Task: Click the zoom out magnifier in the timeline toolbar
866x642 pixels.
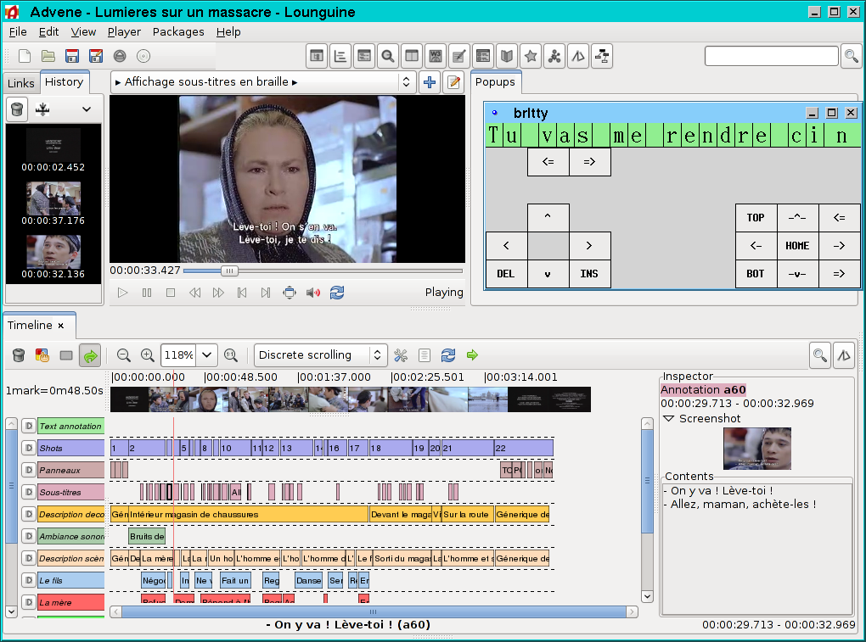Action: (x=124, y=355)
